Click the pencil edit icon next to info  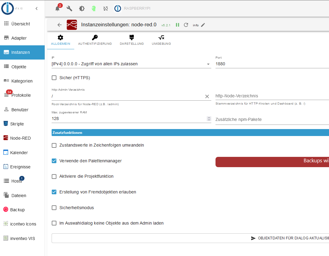[203, 25]
